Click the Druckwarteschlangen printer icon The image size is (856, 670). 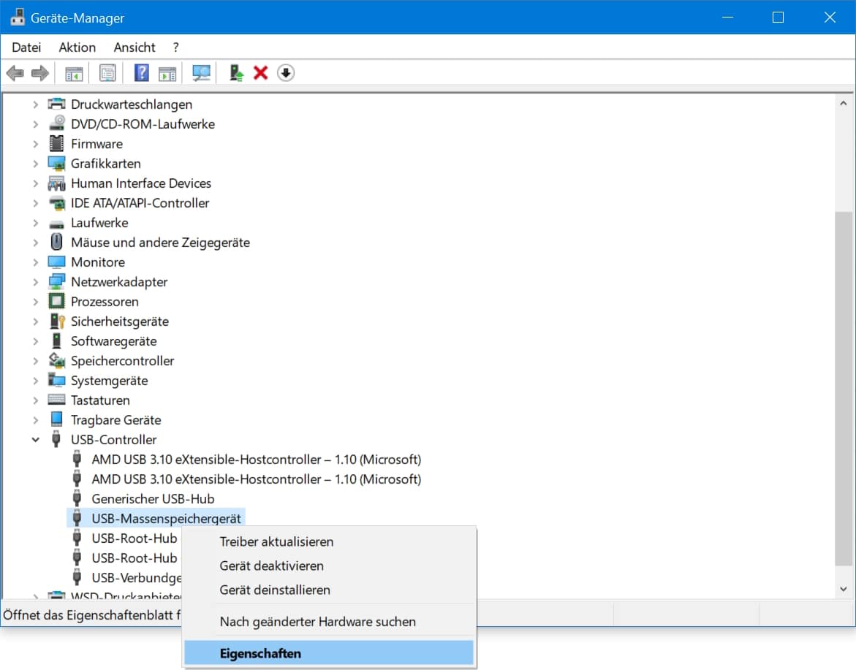56,104
